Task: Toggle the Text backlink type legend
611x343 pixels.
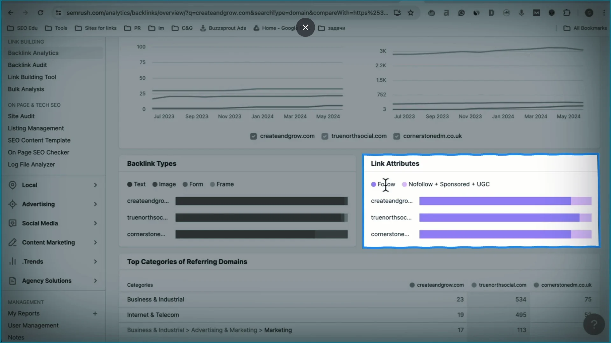Action: 136,184
